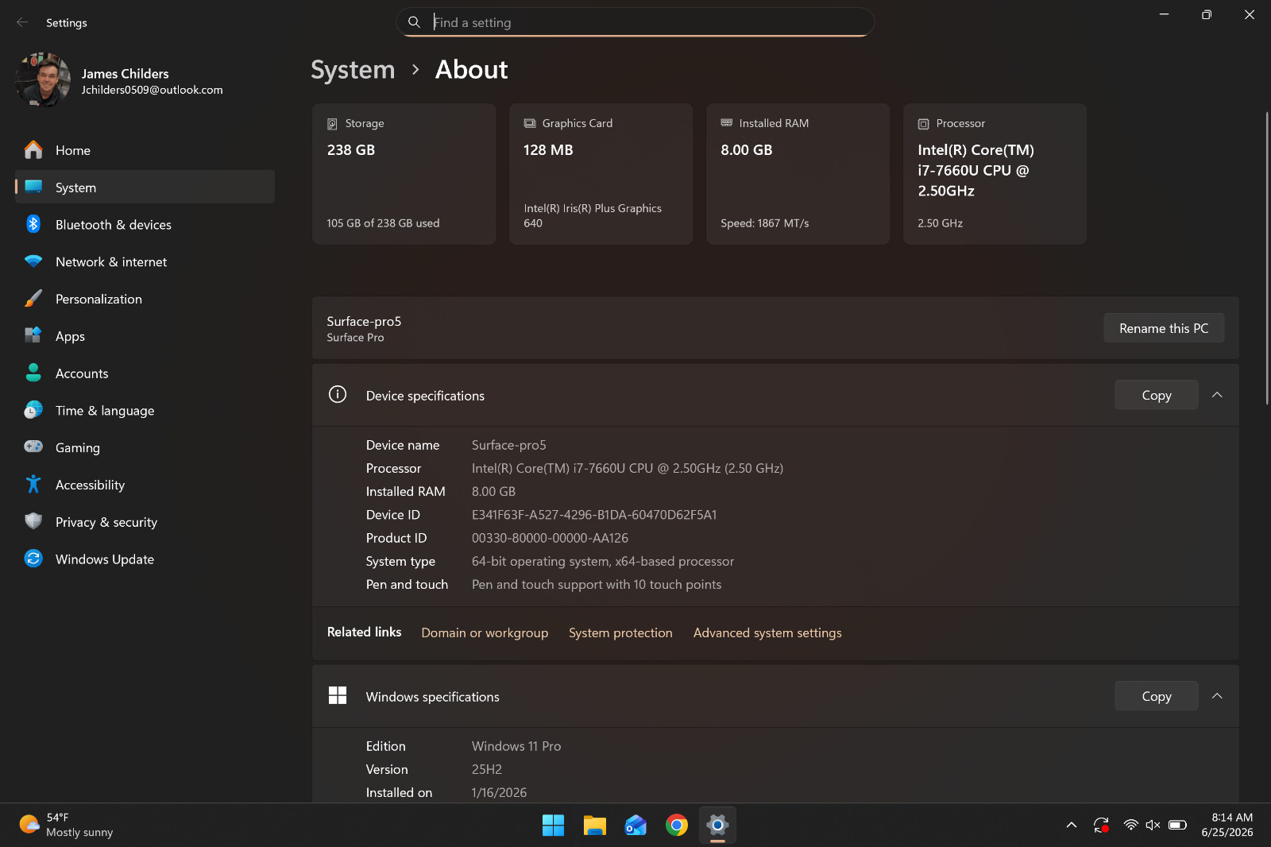The image size is (1271, 847).
Task: Click the Wi-Fi tray icon
Action: pyautogui.click(x=1130, y=826)
